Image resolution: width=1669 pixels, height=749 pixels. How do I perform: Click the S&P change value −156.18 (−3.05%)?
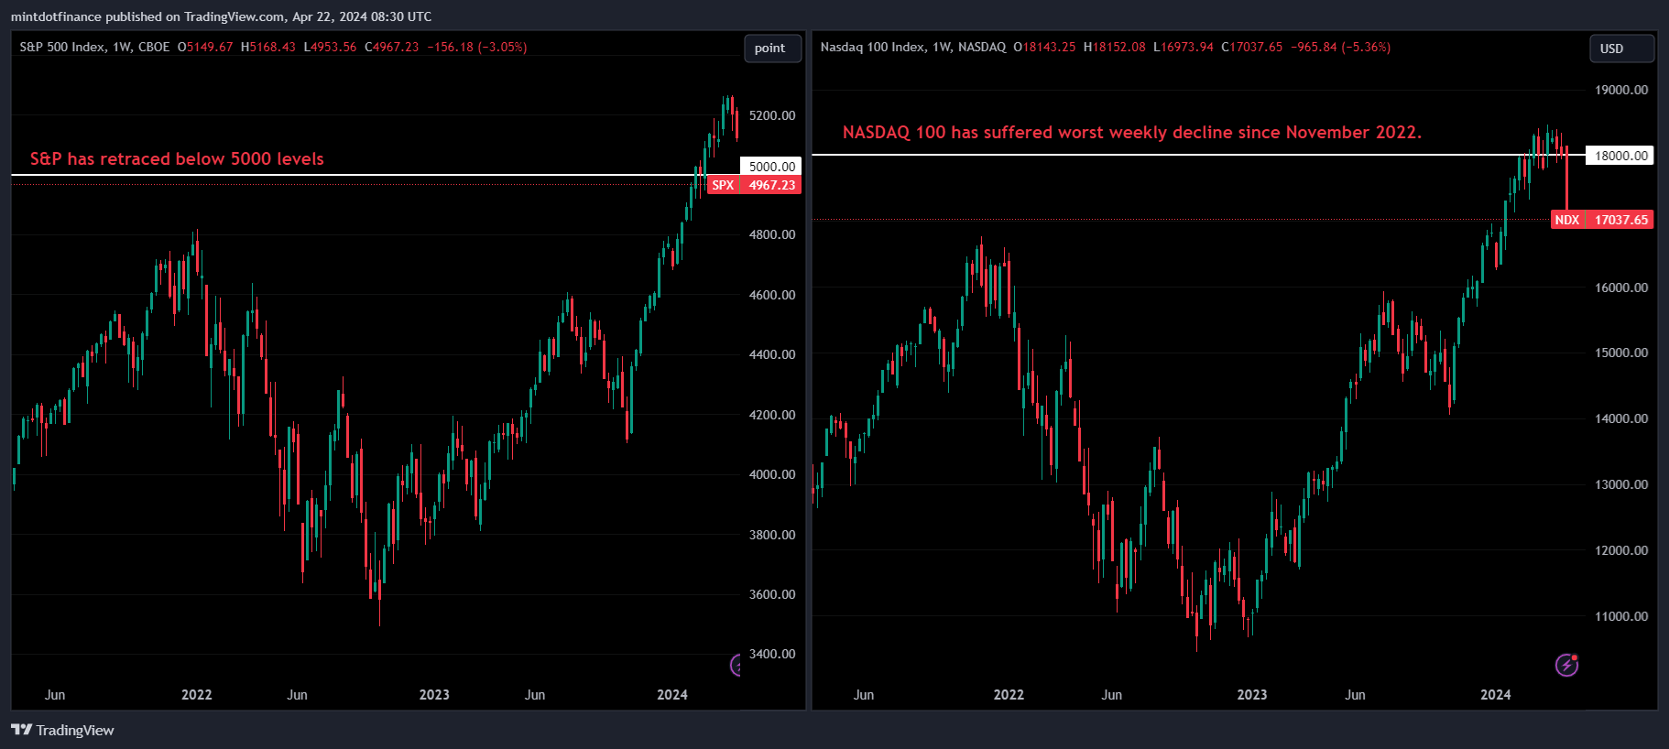point(476,47)
